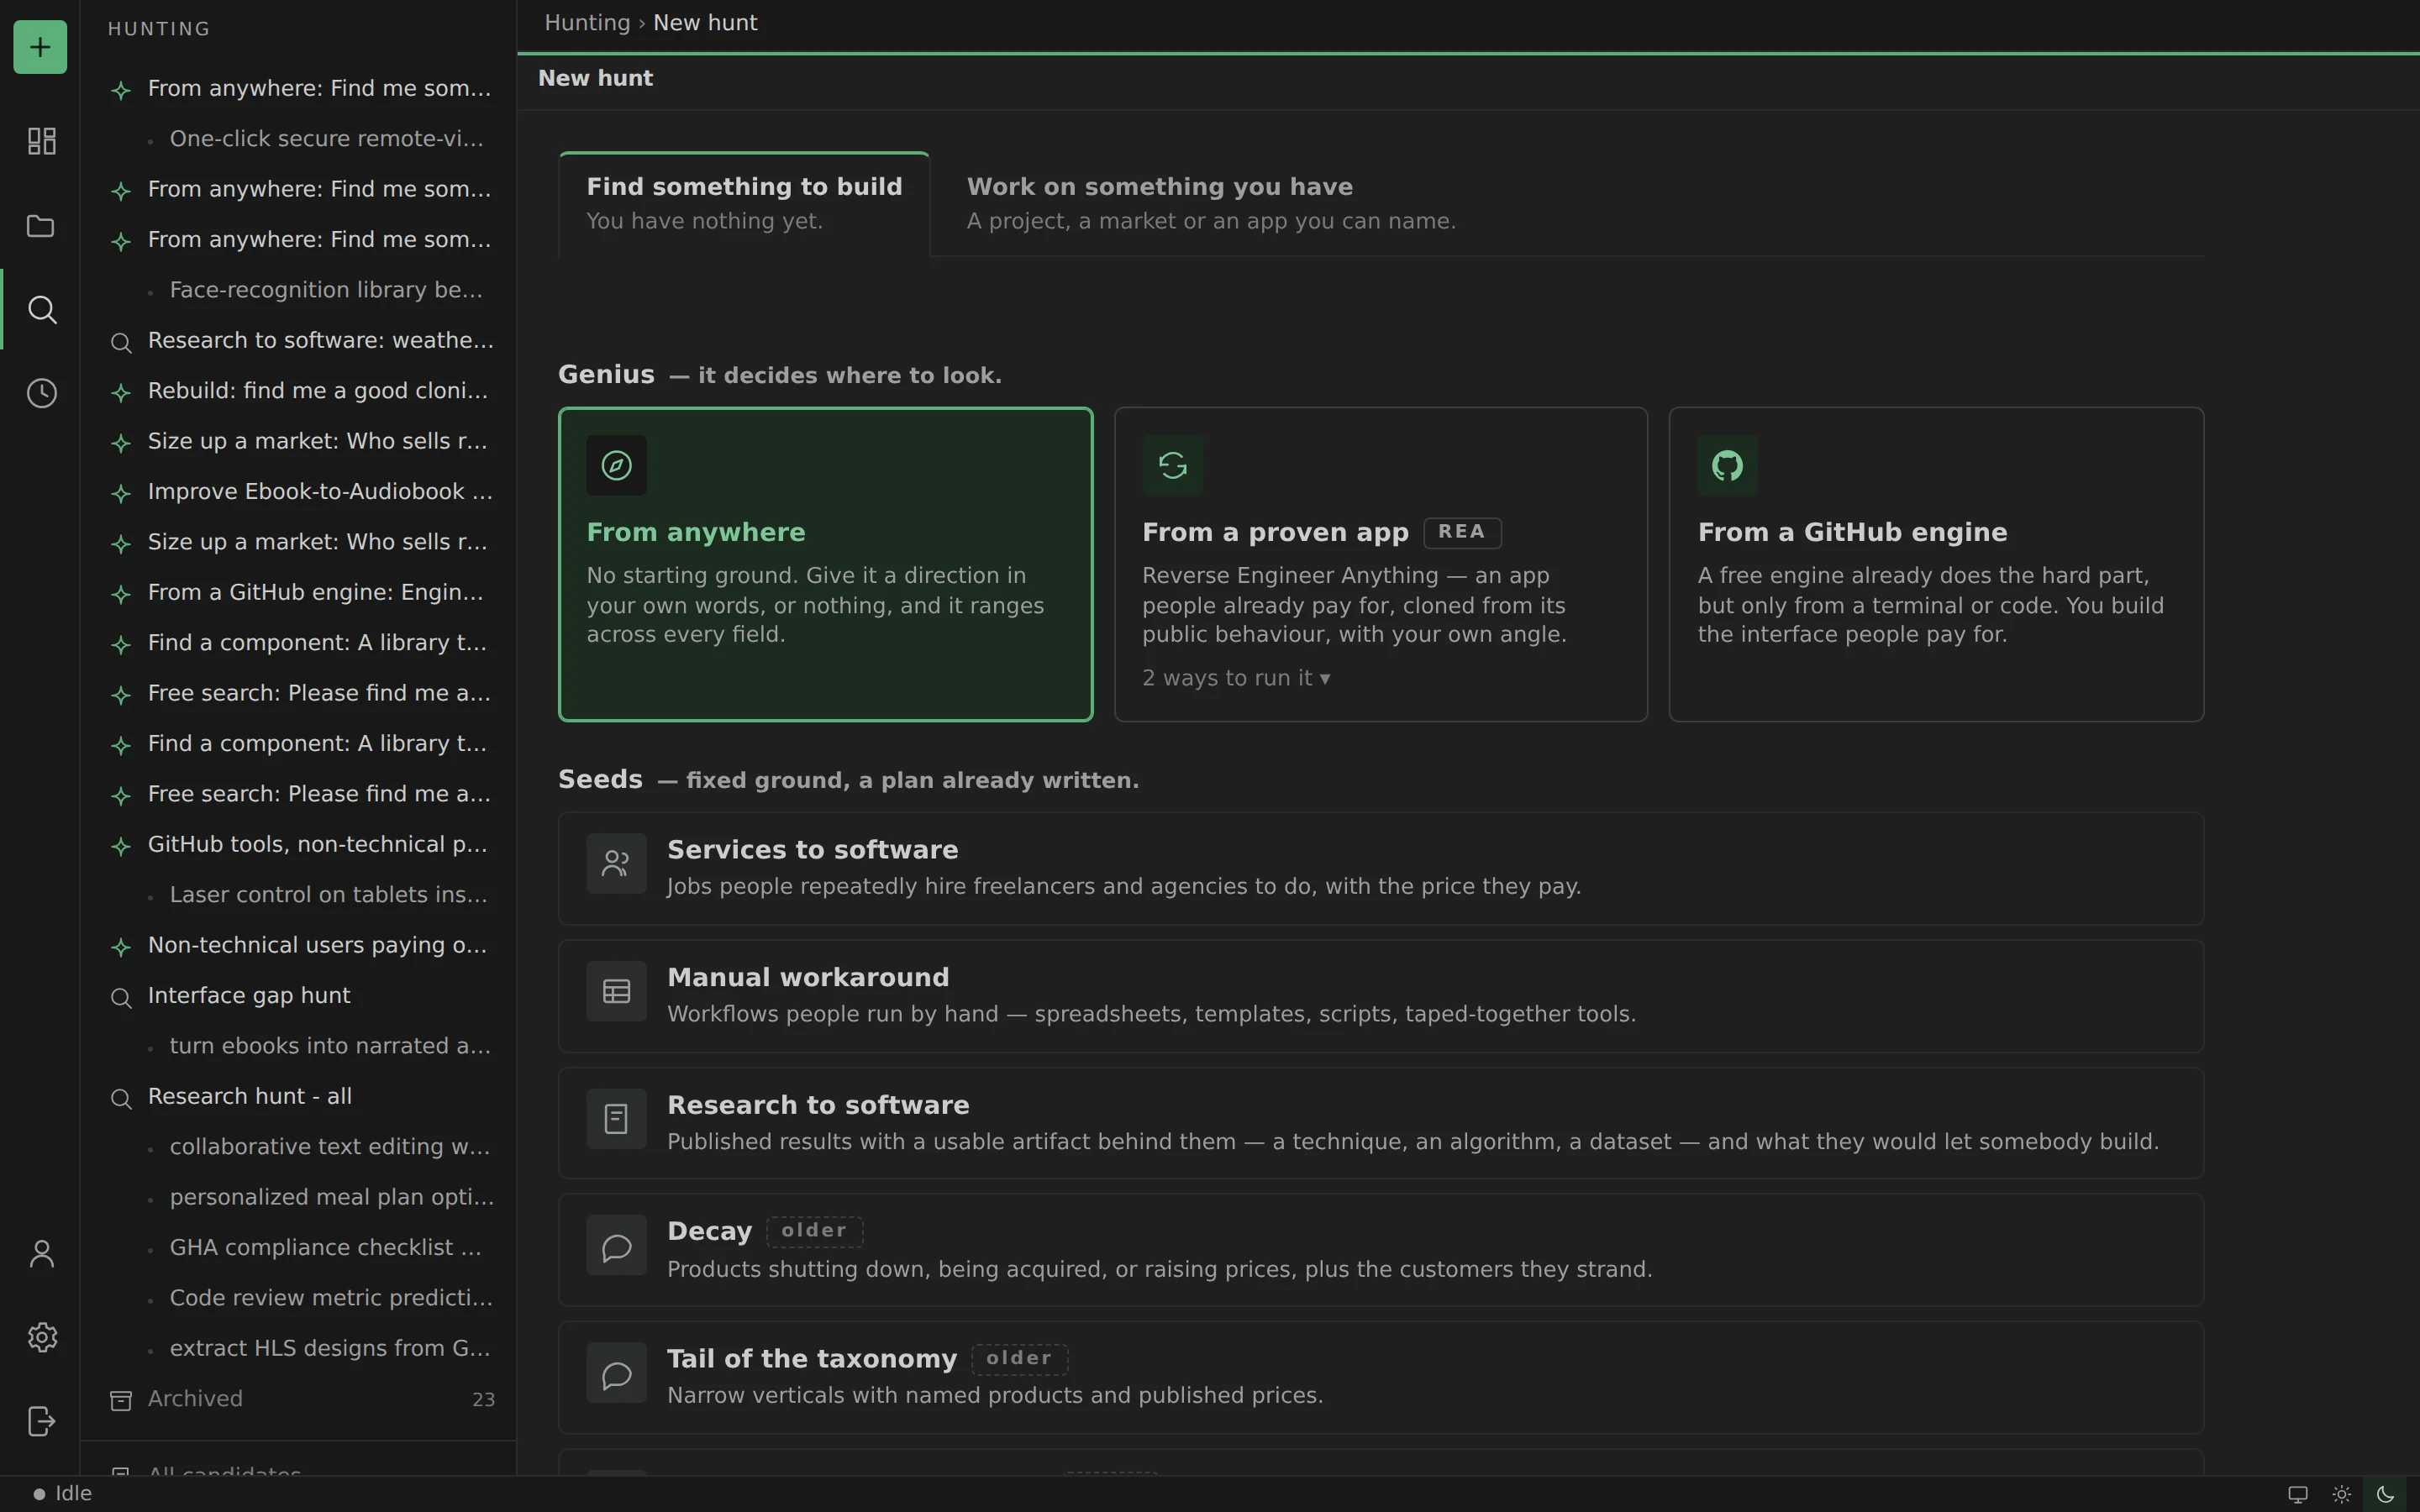This screenshot has width=2420, height=1512.
Task: Select the From a proven app card
Action: pyautogui.click(x=1380, y=564)
